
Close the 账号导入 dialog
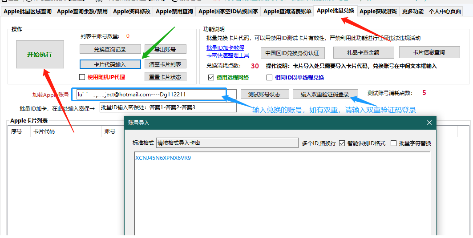429,123
